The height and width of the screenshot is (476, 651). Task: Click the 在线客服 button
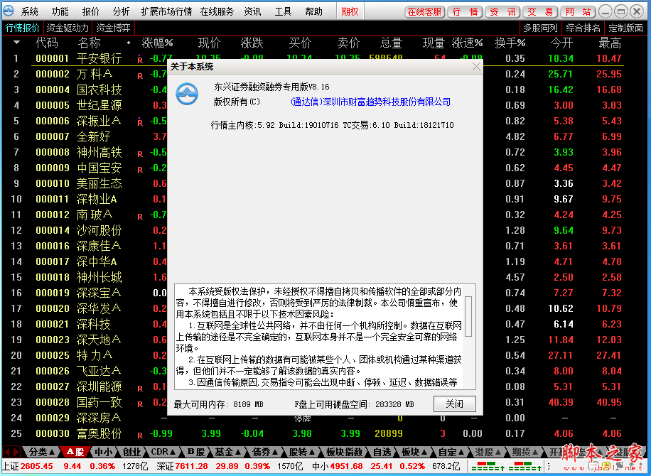tap(424, 11)
